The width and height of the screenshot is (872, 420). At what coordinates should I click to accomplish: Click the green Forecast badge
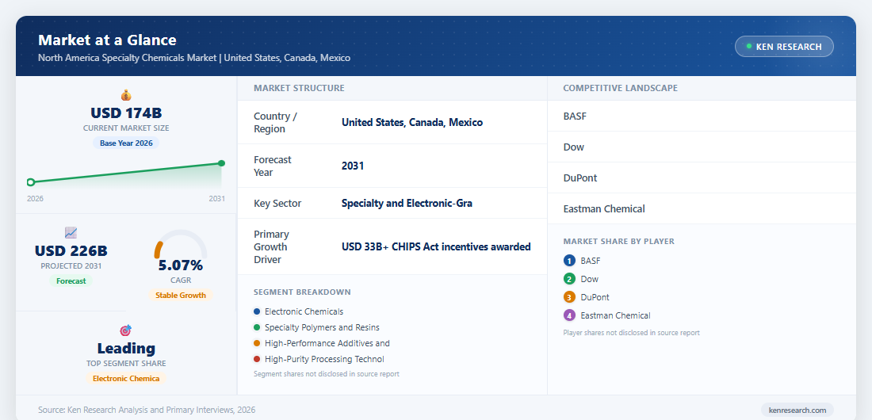click(x=71, y=281)
